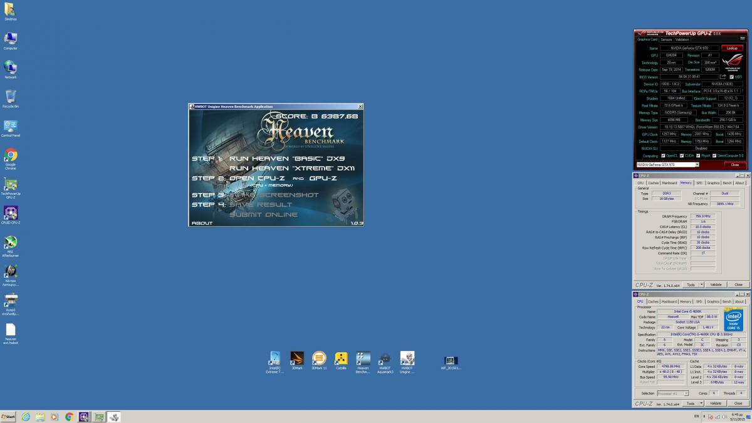Open the NVIDIA GeForce GTX 970 card dropdown
752x423 pixels.
tap(667, 164)
